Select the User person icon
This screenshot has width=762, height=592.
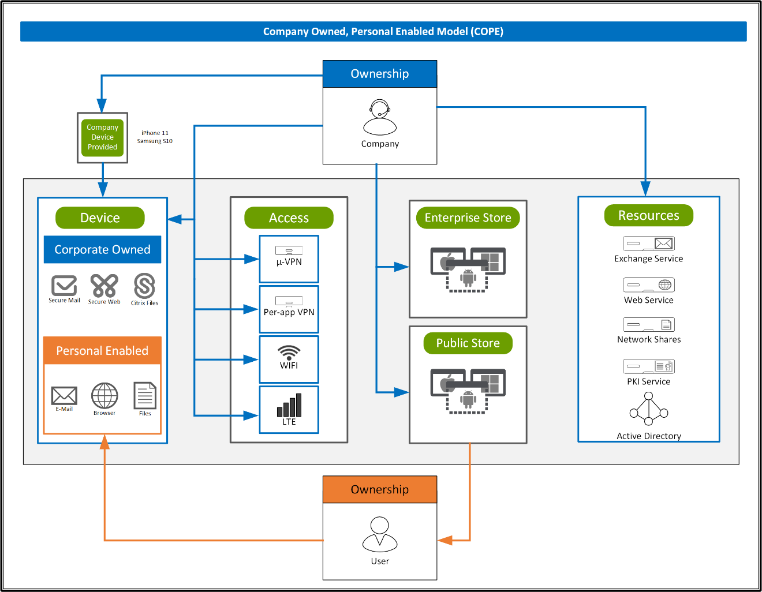[380, 534]
